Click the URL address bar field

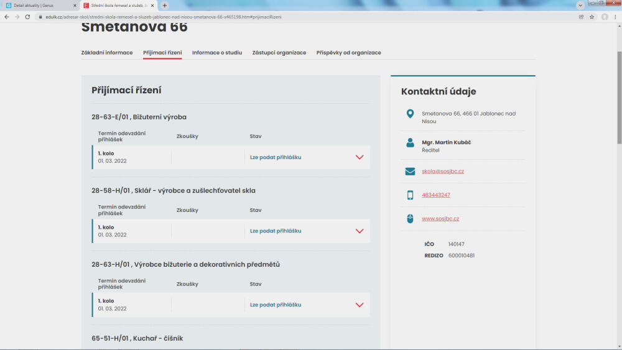[305, 17]
